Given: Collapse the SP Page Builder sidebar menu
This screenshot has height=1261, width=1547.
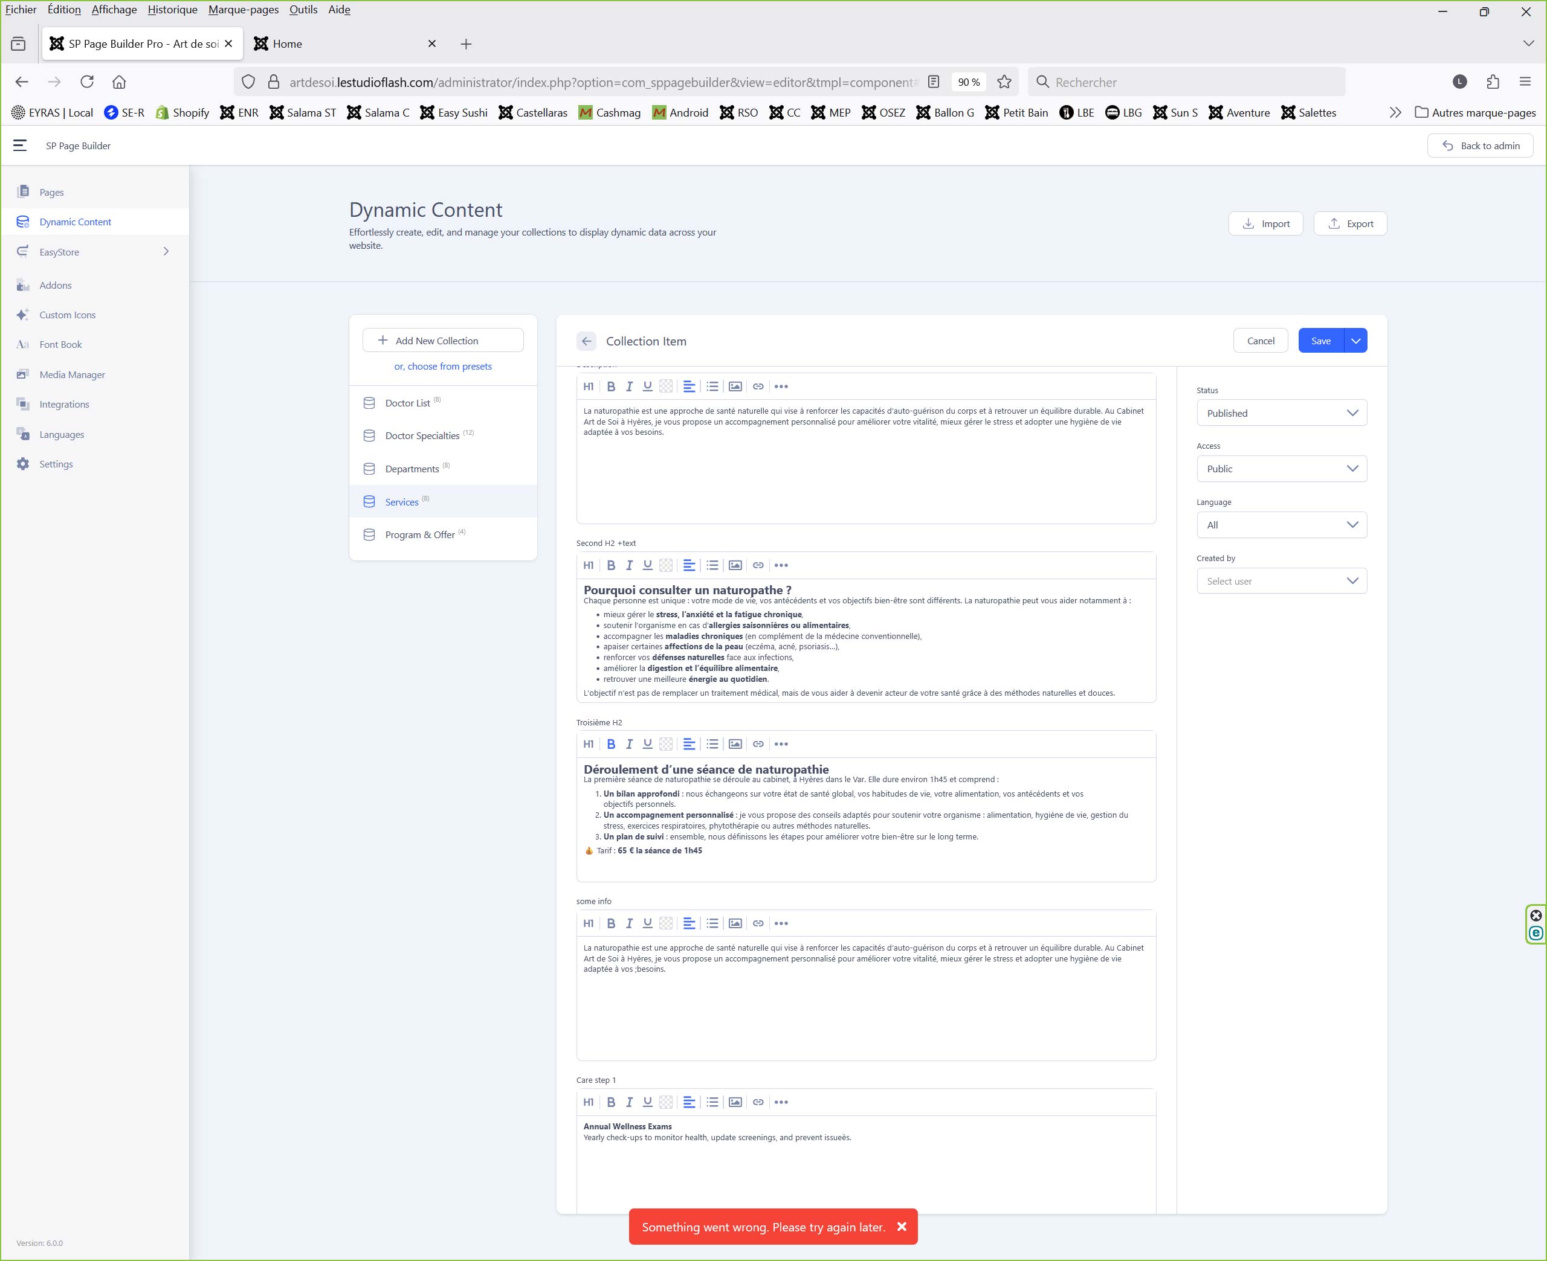Looking at the screenshot, I should click(19, 146).
